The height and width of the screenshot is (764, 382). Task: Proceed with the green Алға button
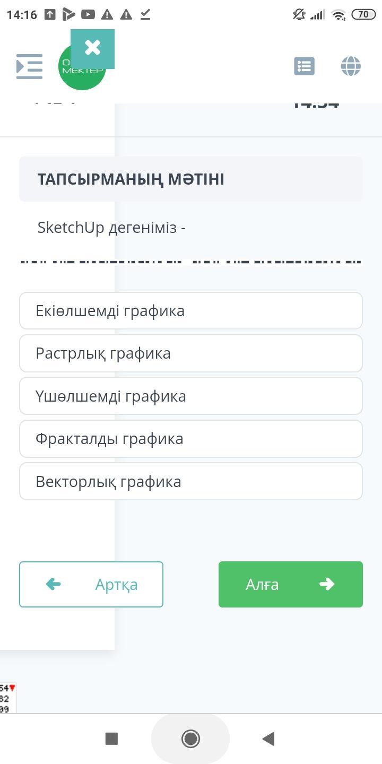click(x=290, y=584)
